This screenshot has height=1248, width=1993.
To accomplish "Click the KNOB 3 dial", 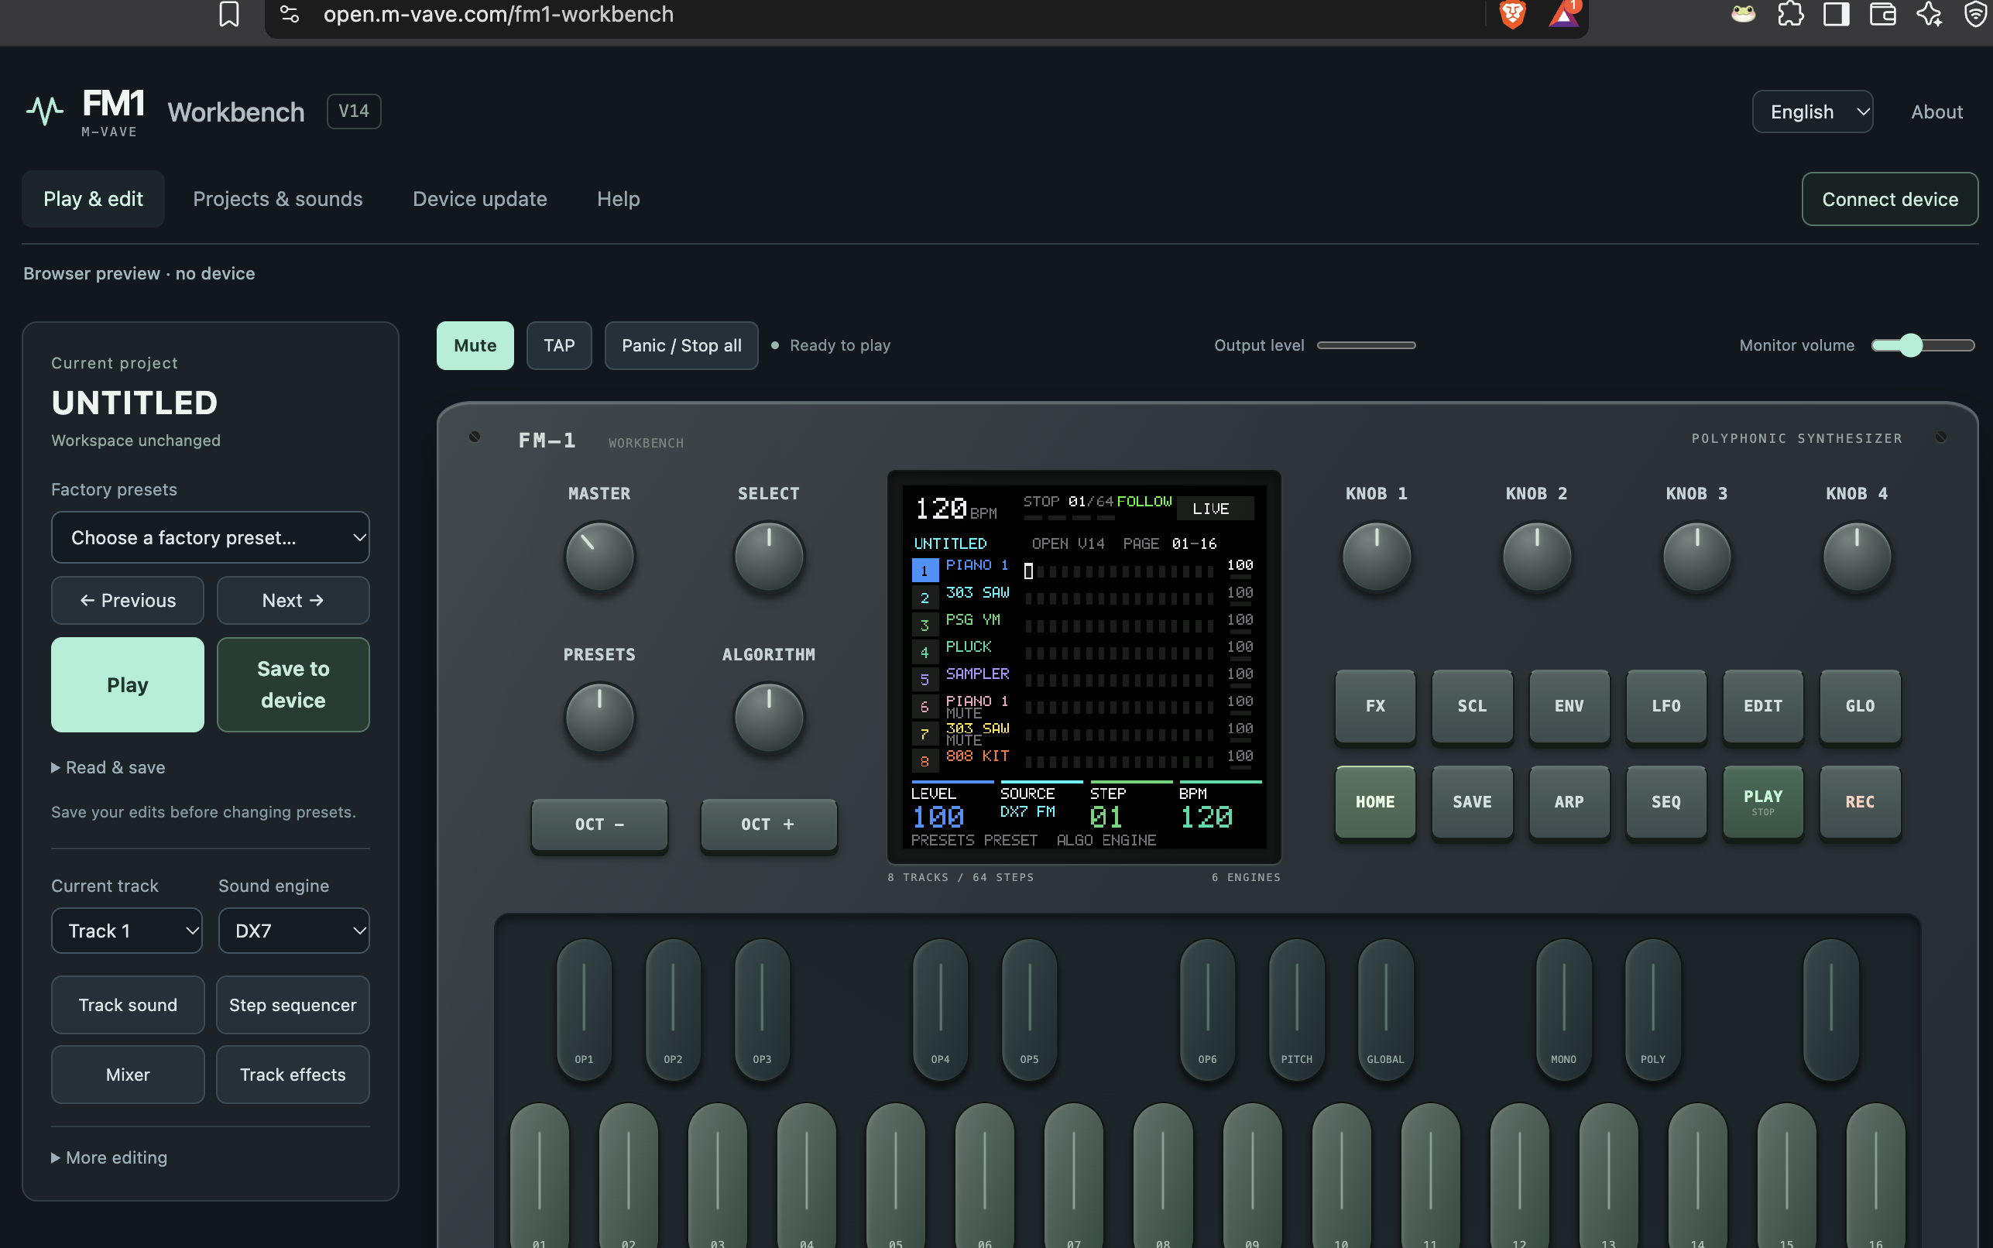I will [x=1696, y=557].
